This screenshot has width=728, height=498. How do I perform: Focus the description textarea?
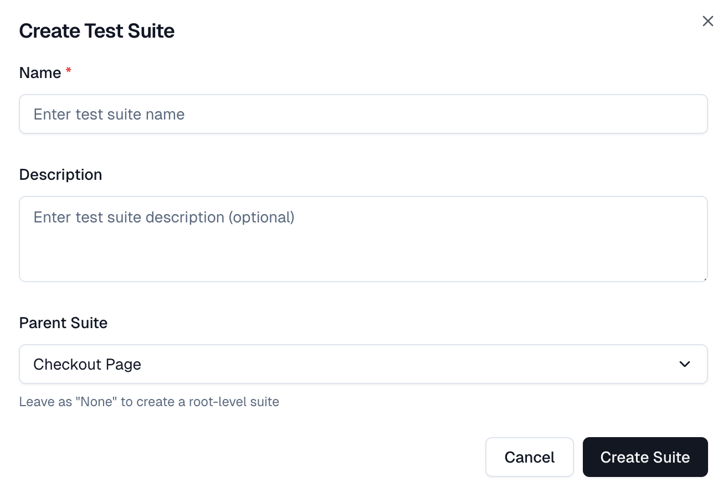[x=363, y=238]
